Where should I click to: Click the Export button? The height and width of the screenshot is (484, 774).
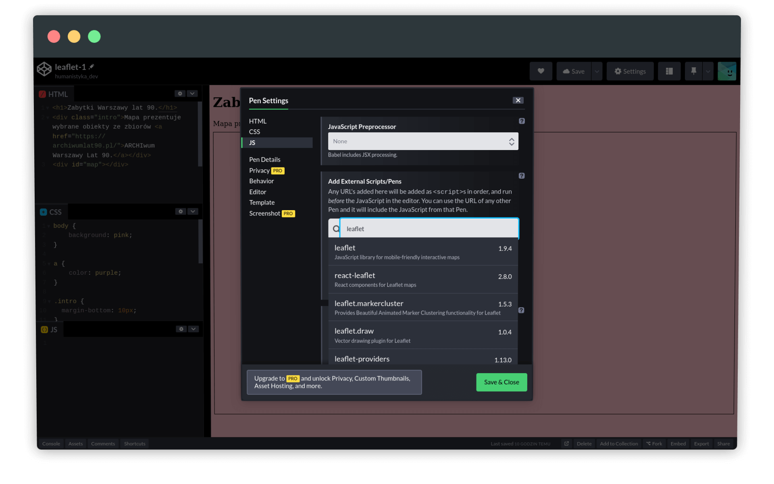[x=701, y=444]
